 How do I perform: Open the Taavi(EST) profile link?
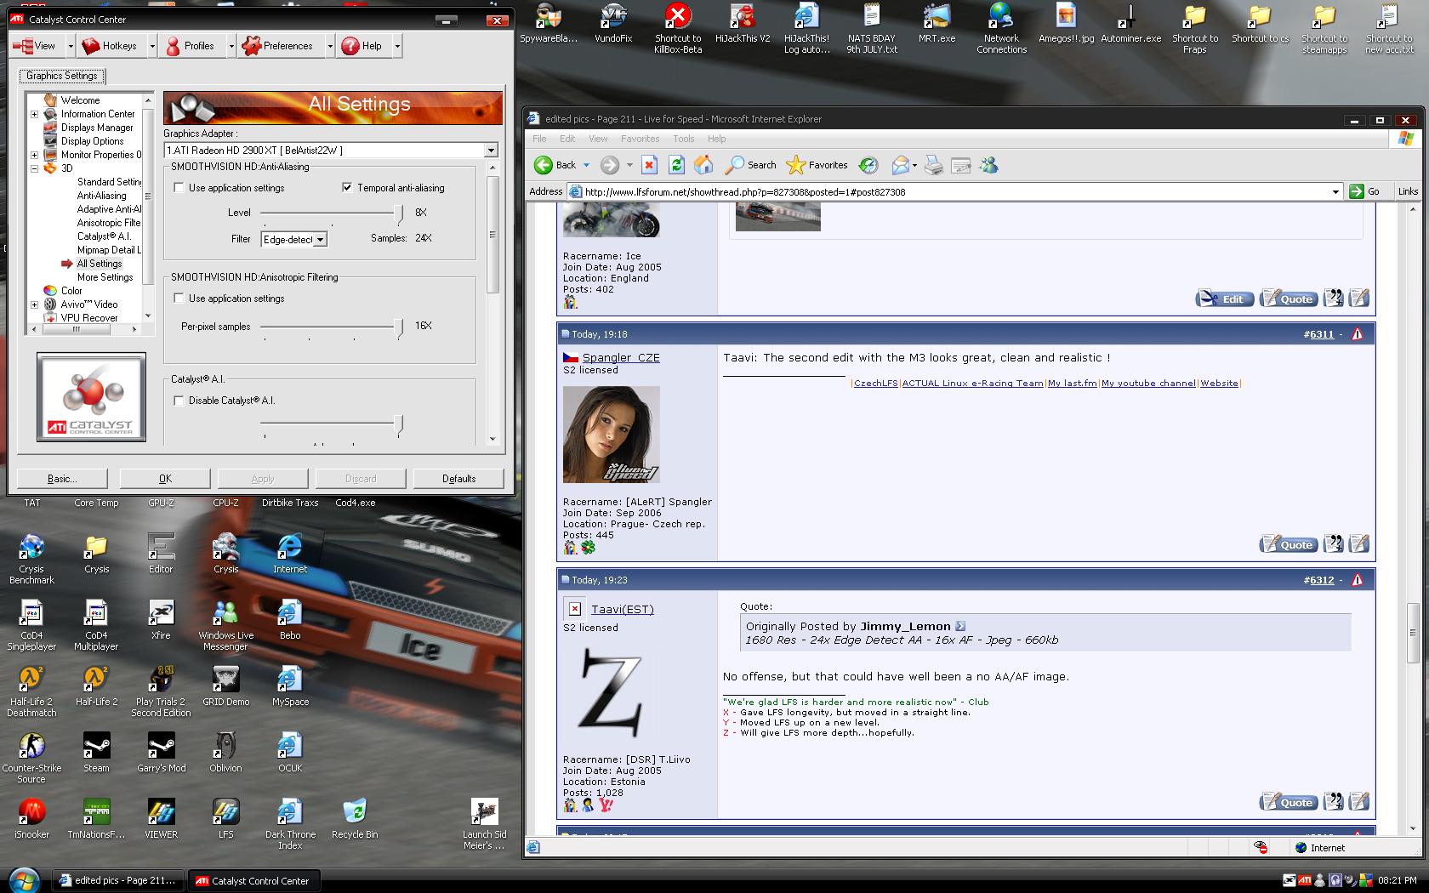point(623,609)
